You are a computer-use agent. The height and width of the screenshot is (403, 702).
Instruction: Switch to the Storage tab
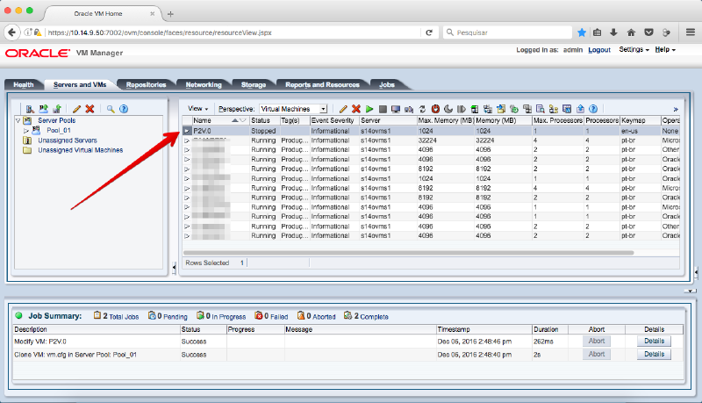[x=254, y=84]
